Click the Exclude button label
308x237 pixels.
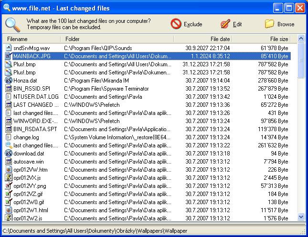tap(193, 24)
